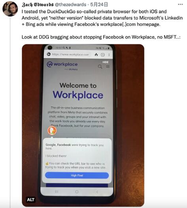Image resolution: width=187 pixels, height=208 pixels.
Task: Click the HIDE label
Action: (x=105, y=62)
